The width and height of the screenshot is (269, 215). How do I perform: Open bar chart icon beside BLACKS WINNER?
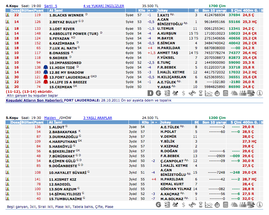[x=7, y=15]
